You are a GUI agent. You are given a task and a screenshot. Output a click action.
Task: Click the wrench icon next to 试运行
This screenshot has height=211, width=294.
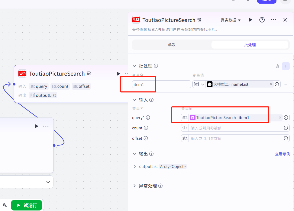tap(5, 205)
